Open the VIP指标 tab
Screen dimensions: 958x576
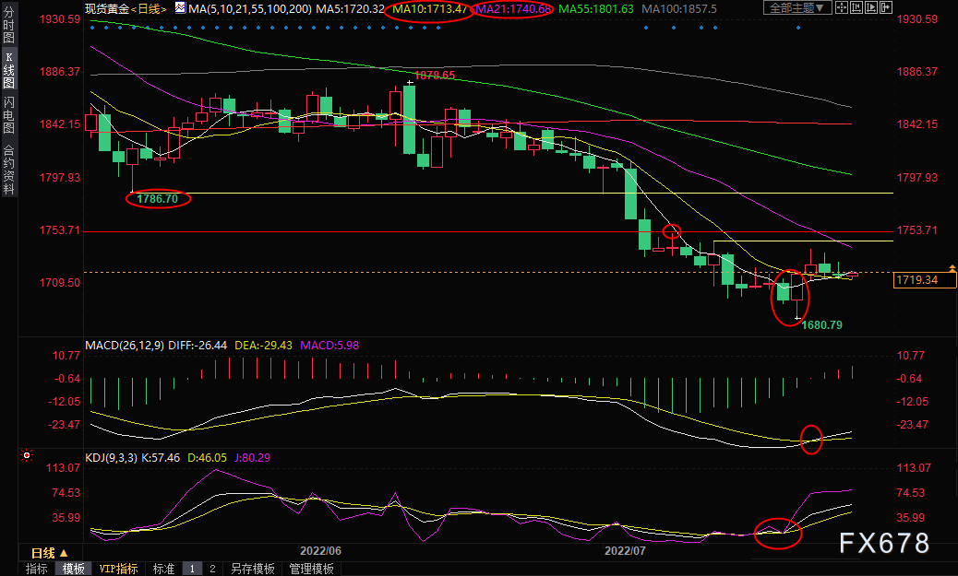click(x=118, y=569)
